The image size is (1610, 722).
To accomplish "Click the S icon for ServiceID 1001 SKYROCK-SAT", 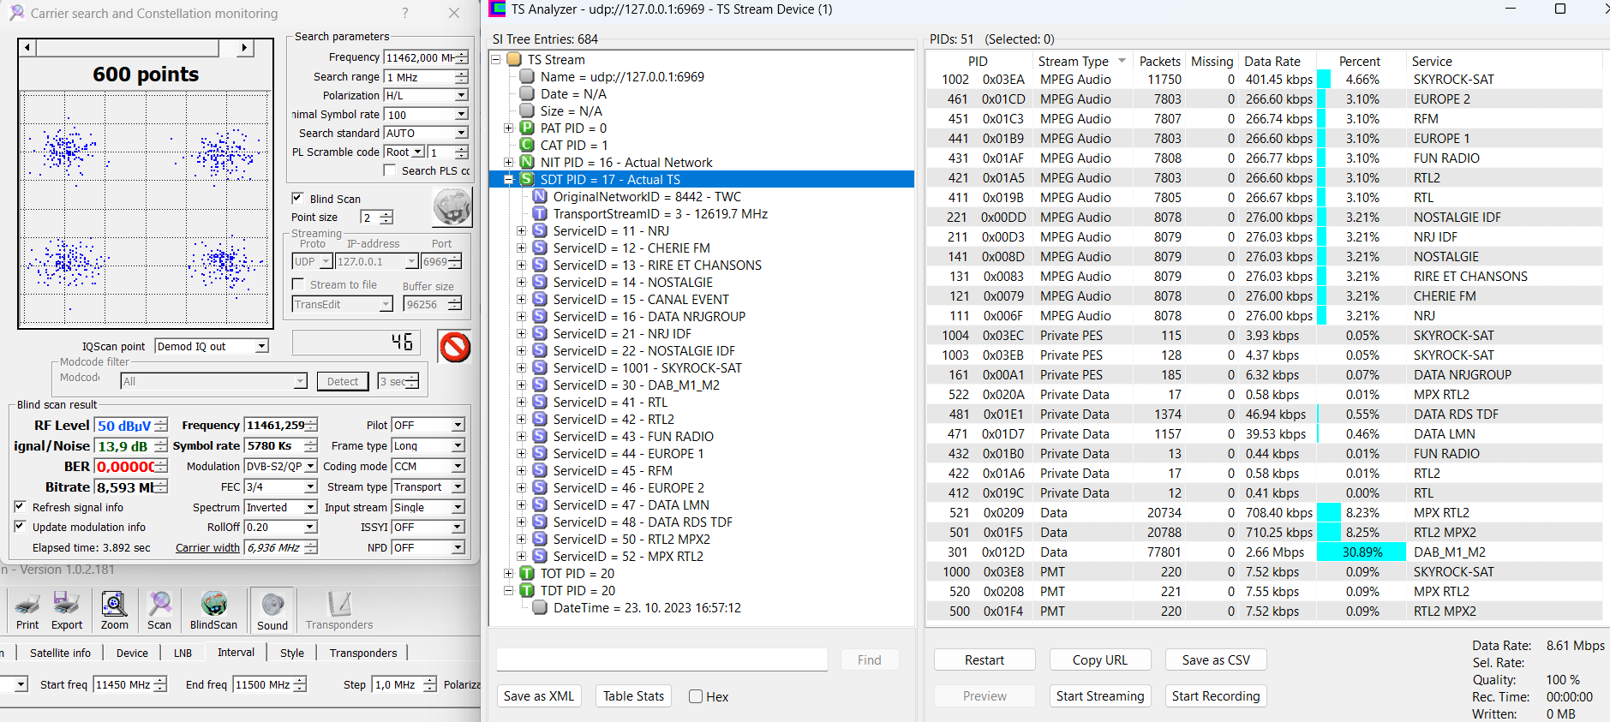I will coord(540,368).
